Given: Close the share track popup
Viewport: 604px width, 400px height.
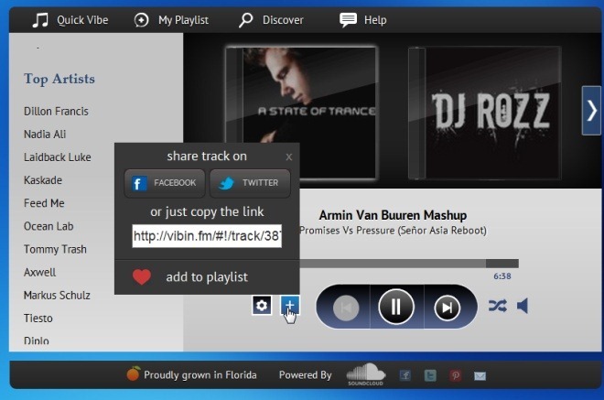Looking at the screenshot, I should (289, 157).
